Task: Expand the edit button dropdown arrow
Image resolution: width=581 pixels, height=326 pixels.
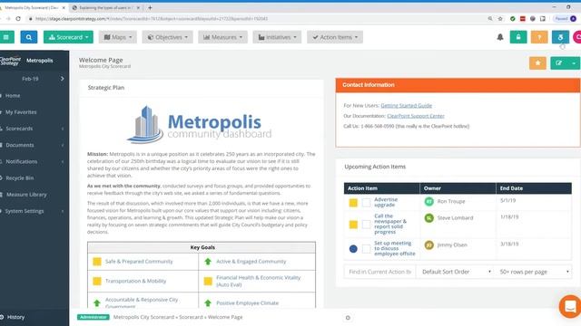Action: point(574,63)
